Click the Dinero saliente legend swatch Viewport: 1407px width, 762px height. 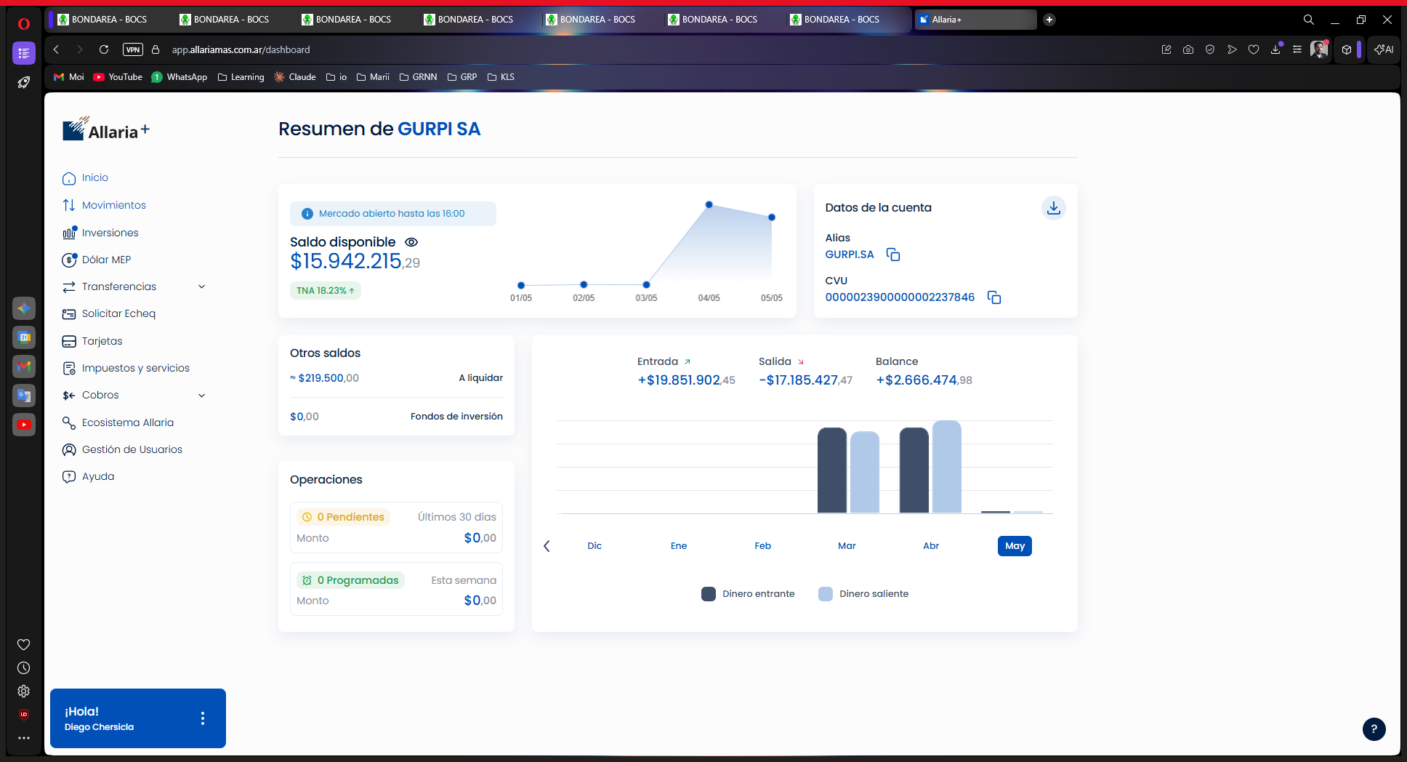click(x=826, y=594)
